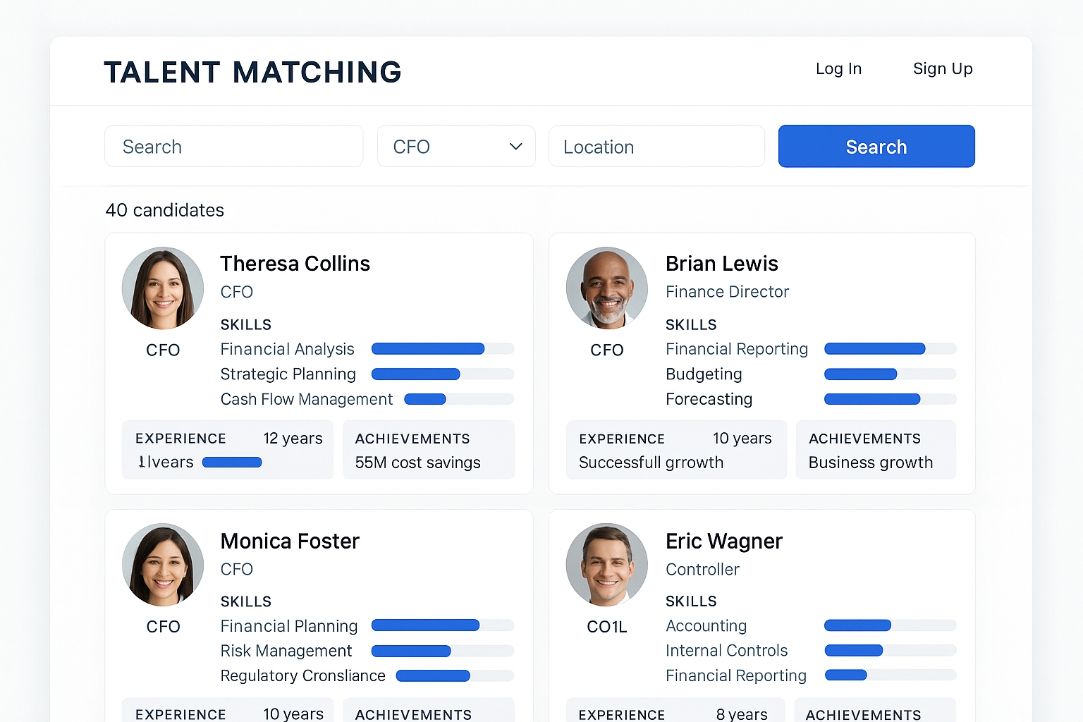The height and width of the screenshot is (722, 1083).
Task: Click Brian Lewis profile photo
Action: pos(607,288)
